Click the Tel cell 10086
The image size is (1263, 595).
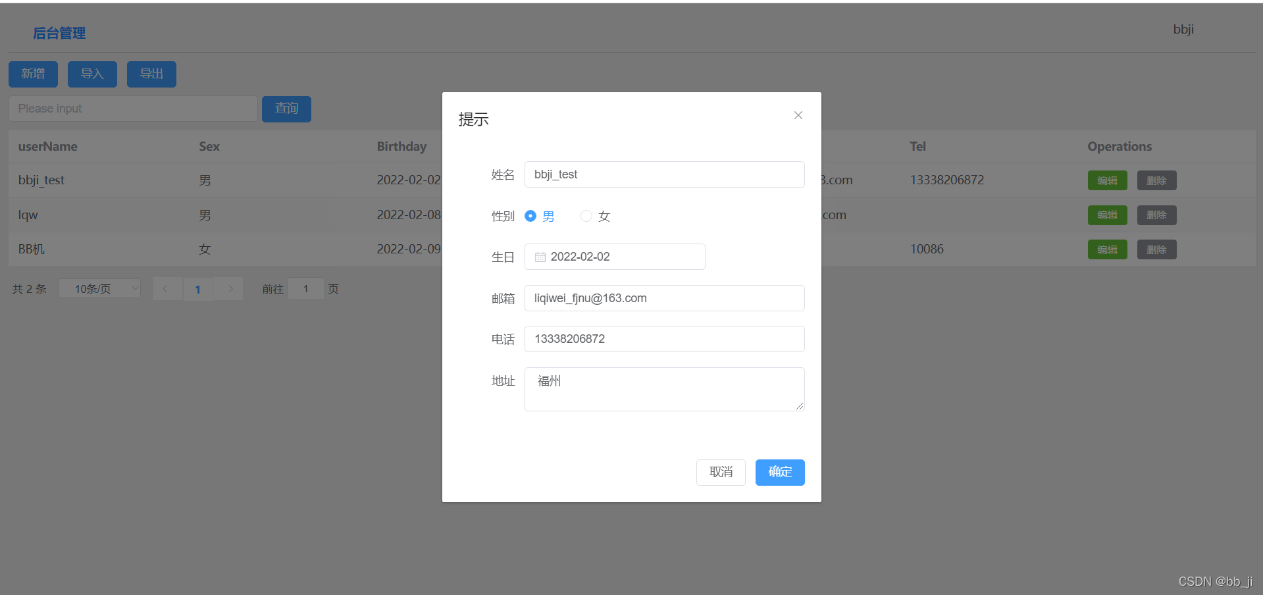pyautogui.click(x=927, y=249)
